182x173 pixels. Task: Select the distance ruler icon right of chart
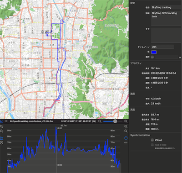pyautogui.click(x=126, y=143)
